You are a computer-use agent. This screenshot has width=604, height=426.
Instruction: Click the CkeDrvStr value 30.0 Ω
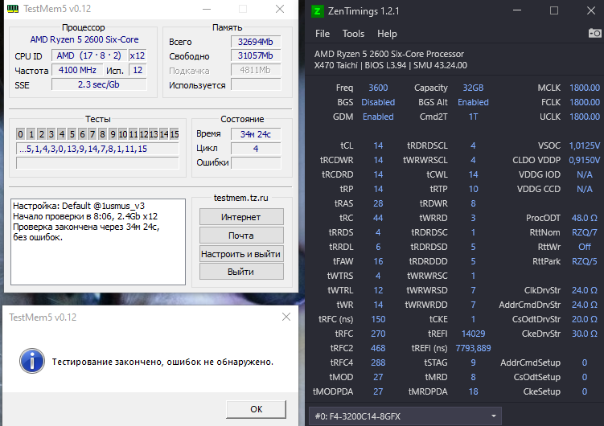tap(585, 334)
